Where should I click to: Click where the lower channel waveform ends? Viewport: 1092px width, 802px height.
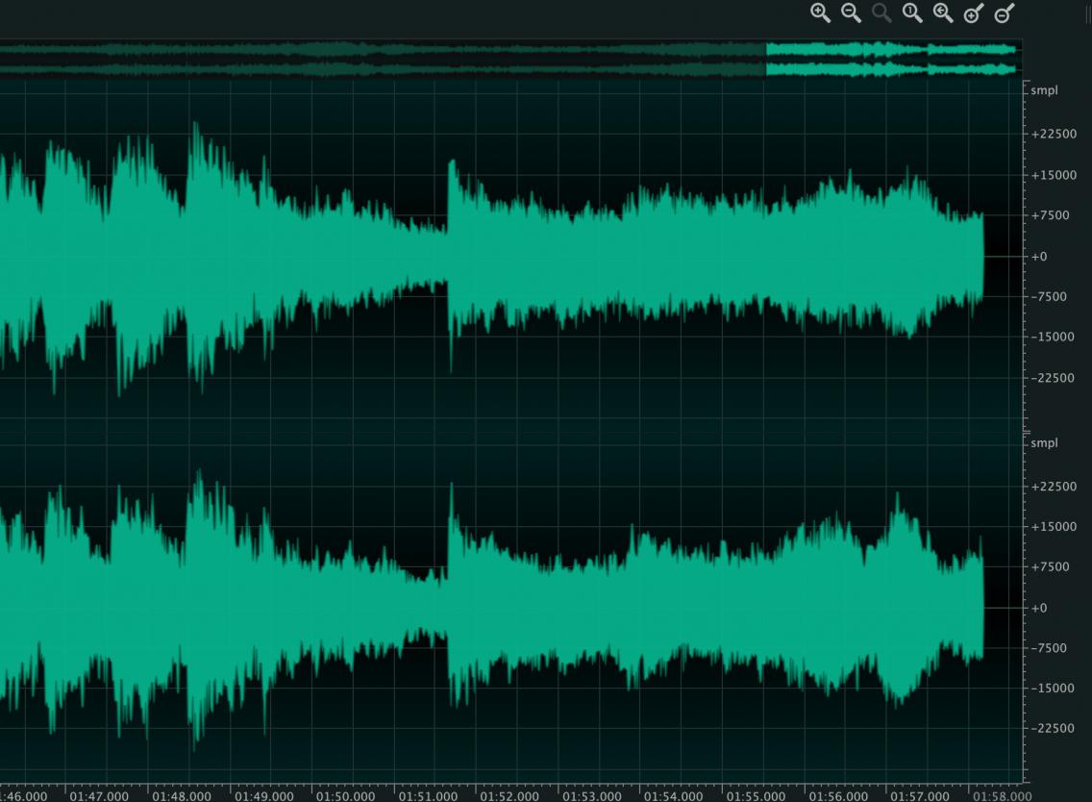coord(981,608)
